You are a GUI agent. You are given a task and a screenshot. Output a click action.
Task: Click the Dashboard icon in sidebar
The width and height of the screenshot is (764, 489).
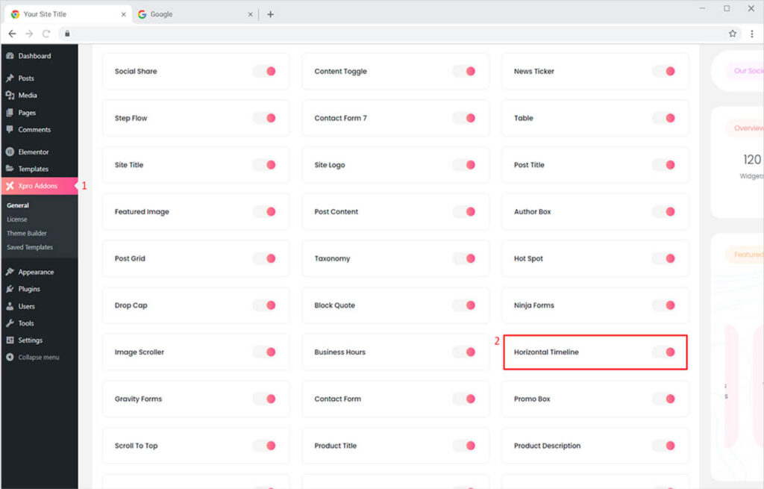pyautogui.click(x=10, y=56)
